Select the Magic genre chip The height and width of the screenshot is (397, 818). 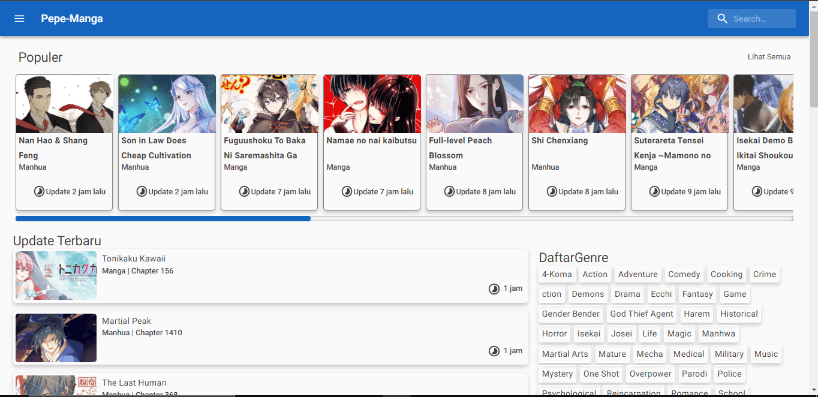tap(679, 333)
